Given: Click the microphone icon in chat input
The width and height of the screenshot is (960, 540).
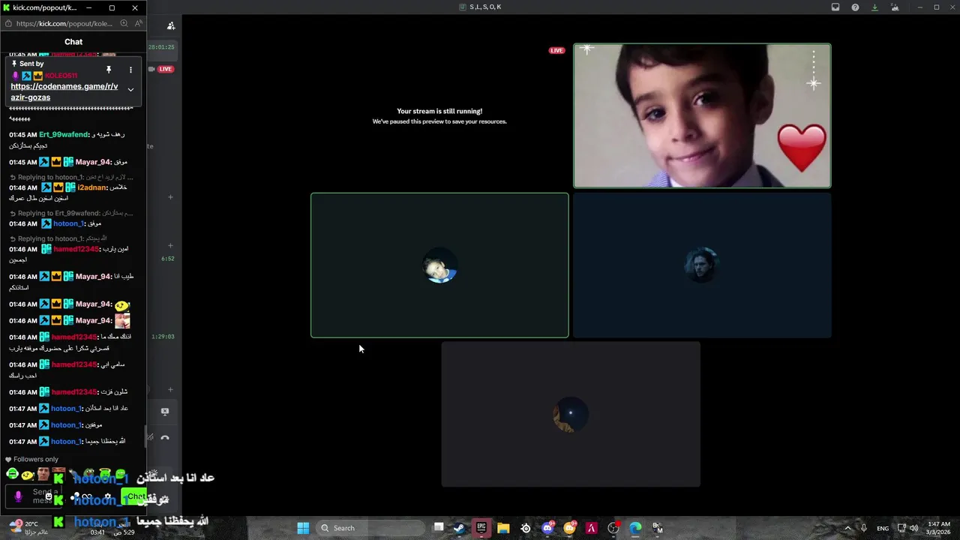Looking at the screenshot, I should point(18,496).
